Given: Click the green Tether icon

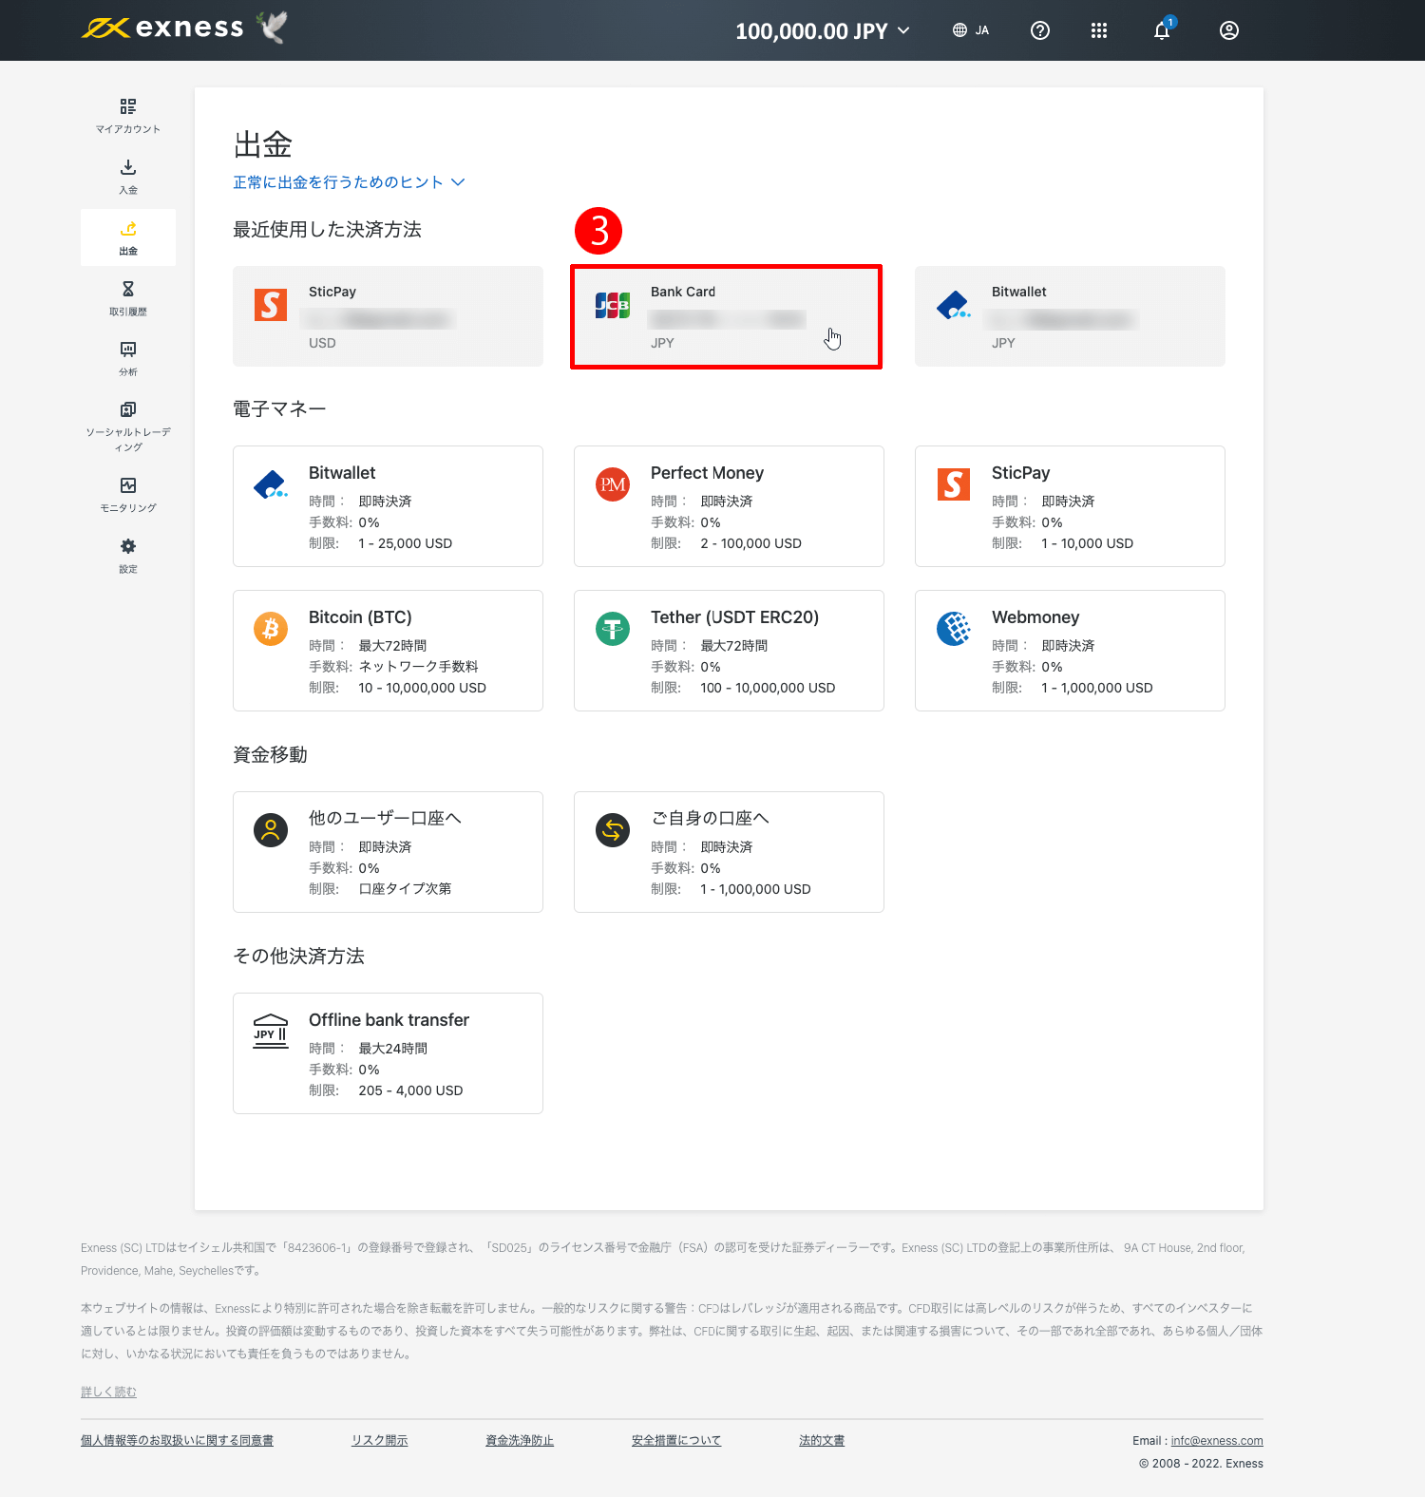Looking at the screenshot, I should coord(613,629).
